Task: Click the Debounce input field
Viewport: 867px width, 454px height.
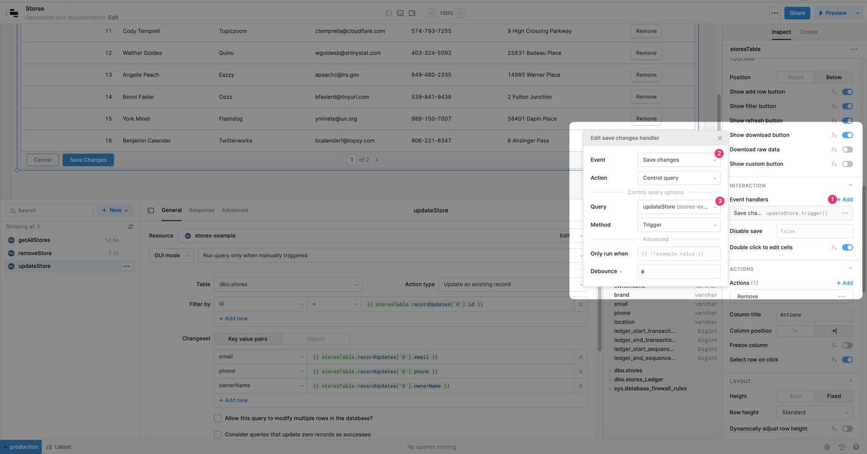Action: (679, 272)
